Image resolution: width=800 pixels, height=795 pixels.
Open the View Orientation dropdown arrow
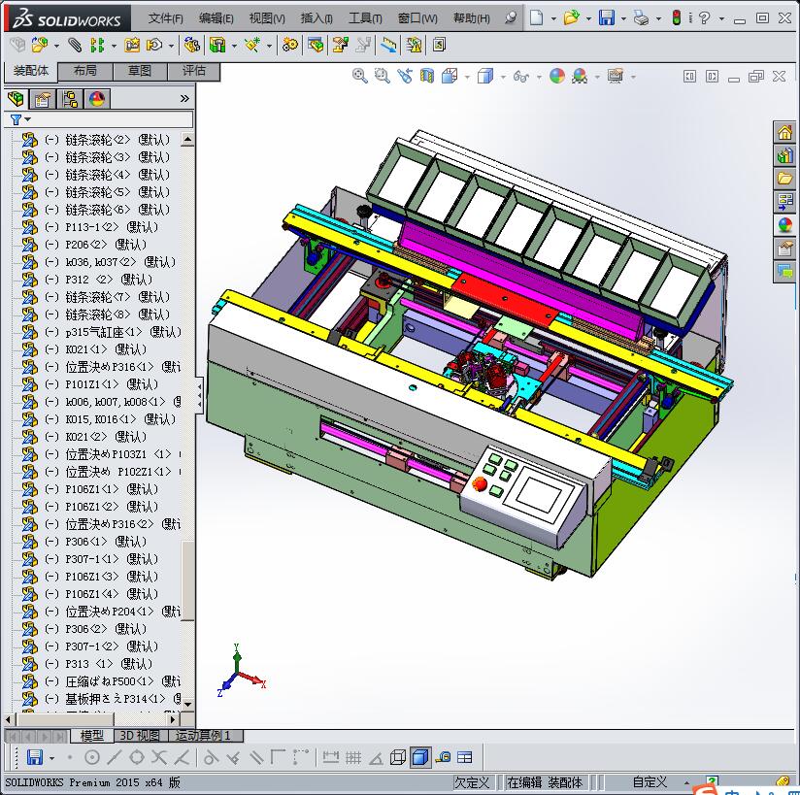pos(467,77)
